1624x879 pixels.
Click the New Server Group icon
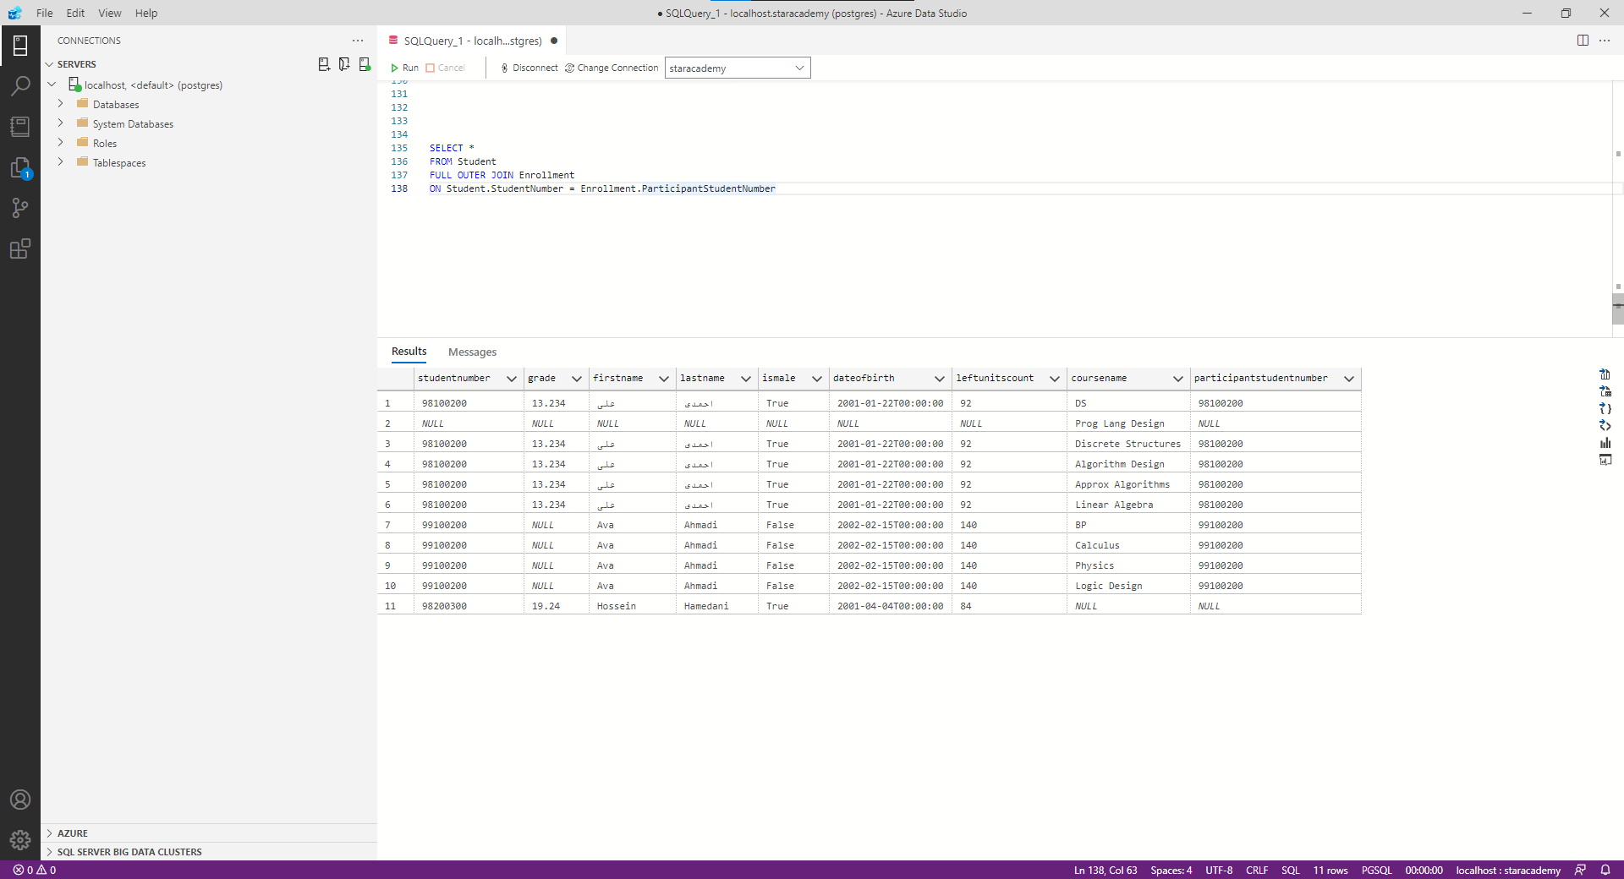[x=344, y=64]
